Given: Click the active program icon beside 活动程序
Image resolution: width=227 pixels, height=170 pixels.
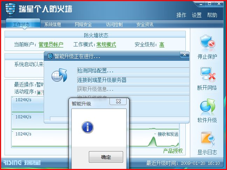Looking at the screenshot, I should pos(40,93).
